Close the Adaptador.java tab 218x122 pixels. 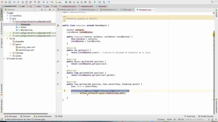tap(153, 10)
